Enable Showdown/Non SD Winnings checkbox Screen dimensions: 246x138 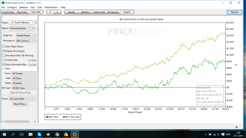(4, 55)
